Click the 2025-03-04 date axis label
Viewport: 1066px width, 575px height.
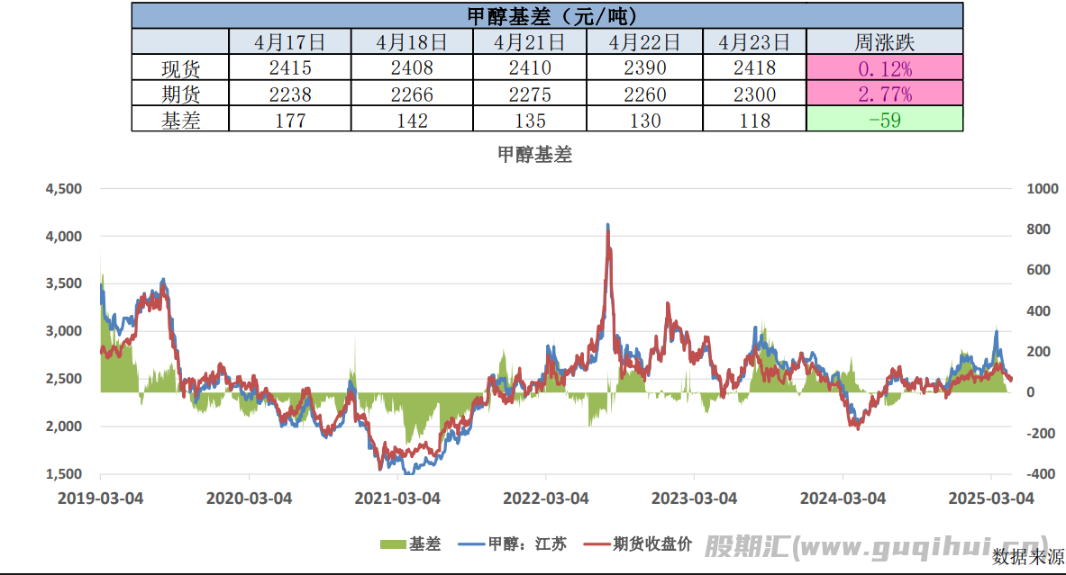(x=990, y=498)
